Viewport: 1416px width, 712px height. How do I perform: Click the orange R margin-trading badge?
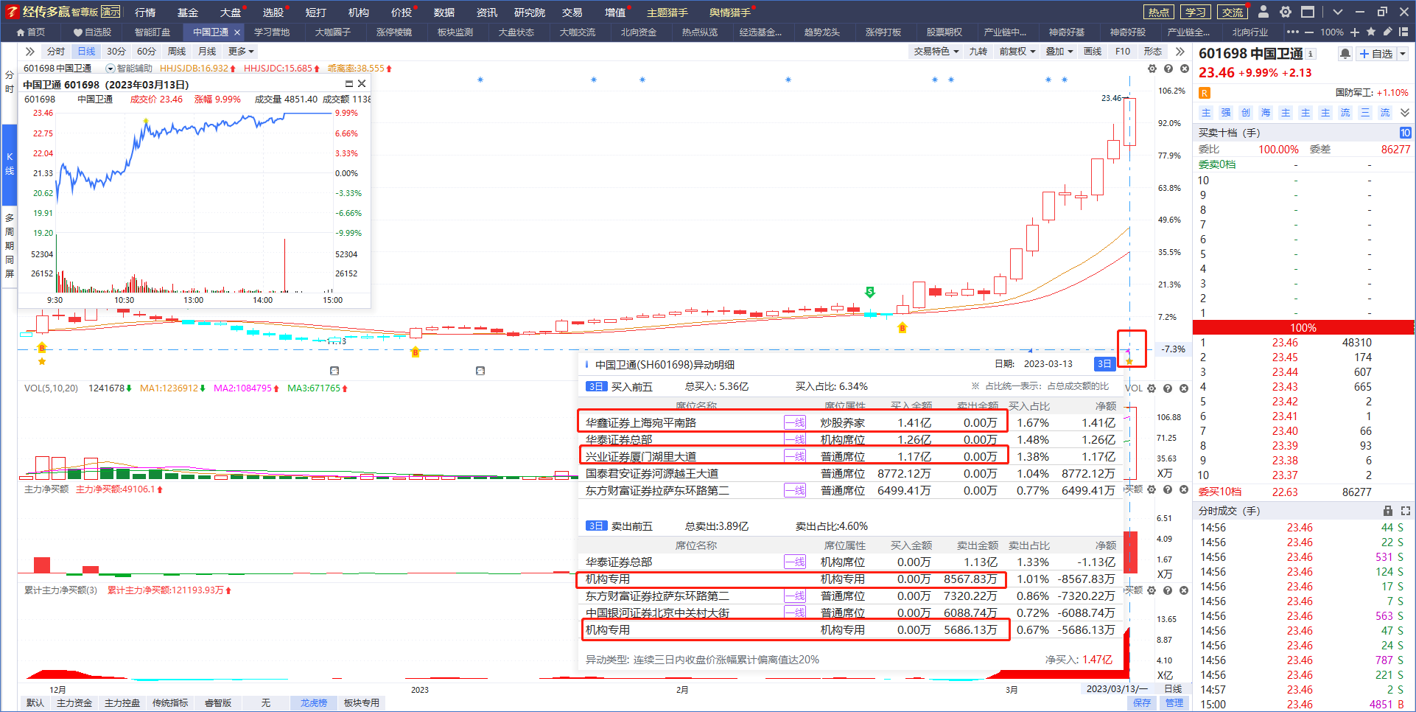tap(1205, 93)
